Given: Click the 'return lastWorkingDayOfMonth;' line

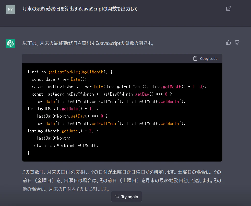Looking at the screenshot, I should [65, 145].
